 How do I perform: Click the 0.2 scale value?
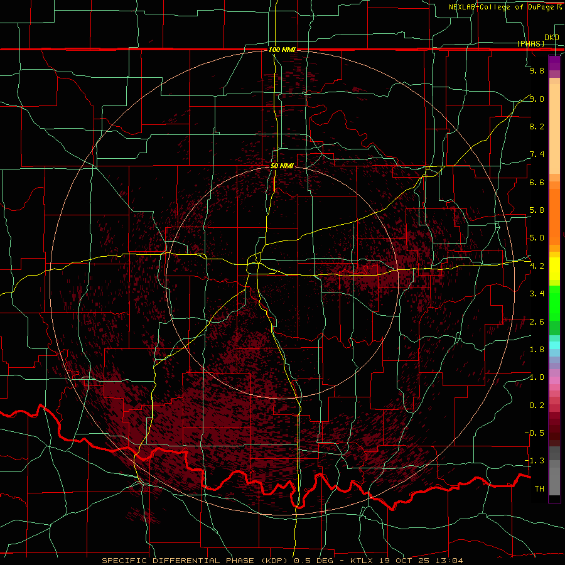click(537, 406)
